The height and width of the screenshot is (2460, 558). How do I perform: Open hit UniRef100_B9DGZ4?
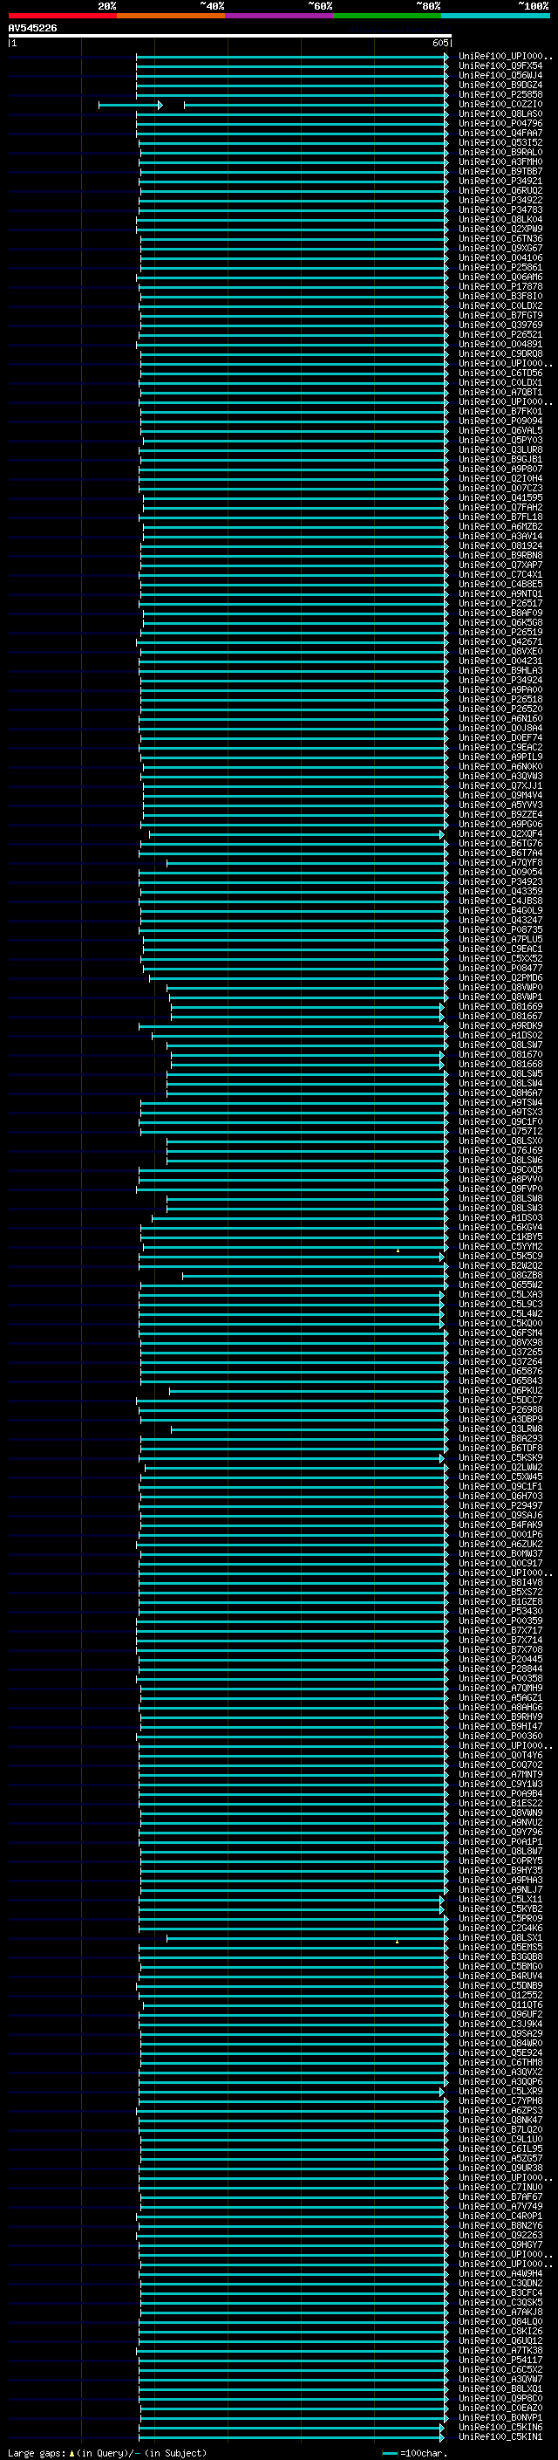coord(500,85)
